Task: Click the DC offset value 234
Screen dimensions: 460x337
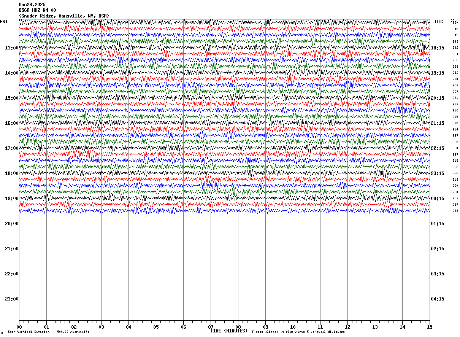Action: tap(455, 54)
